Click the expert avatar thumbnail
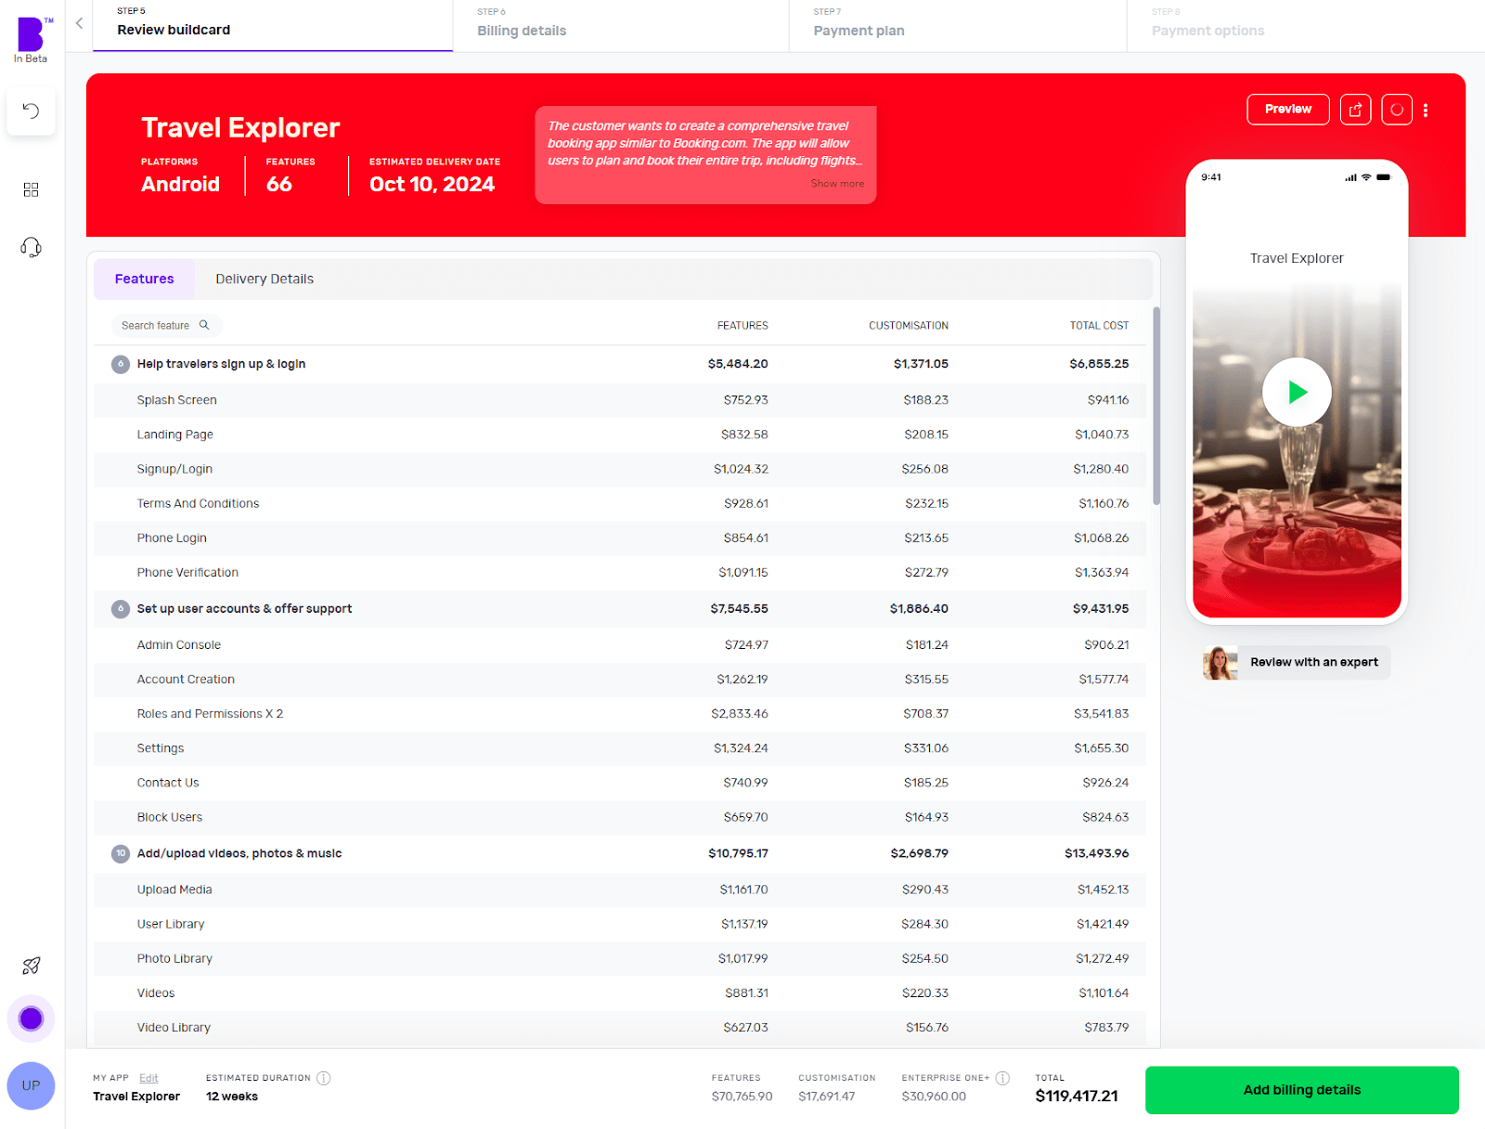1485x1129 pixels. pos(1220,663)
